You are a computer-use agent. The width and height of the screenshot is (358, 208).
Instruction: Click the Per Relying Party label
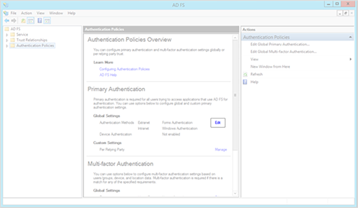pyautogui.click(x=112, y=149)
